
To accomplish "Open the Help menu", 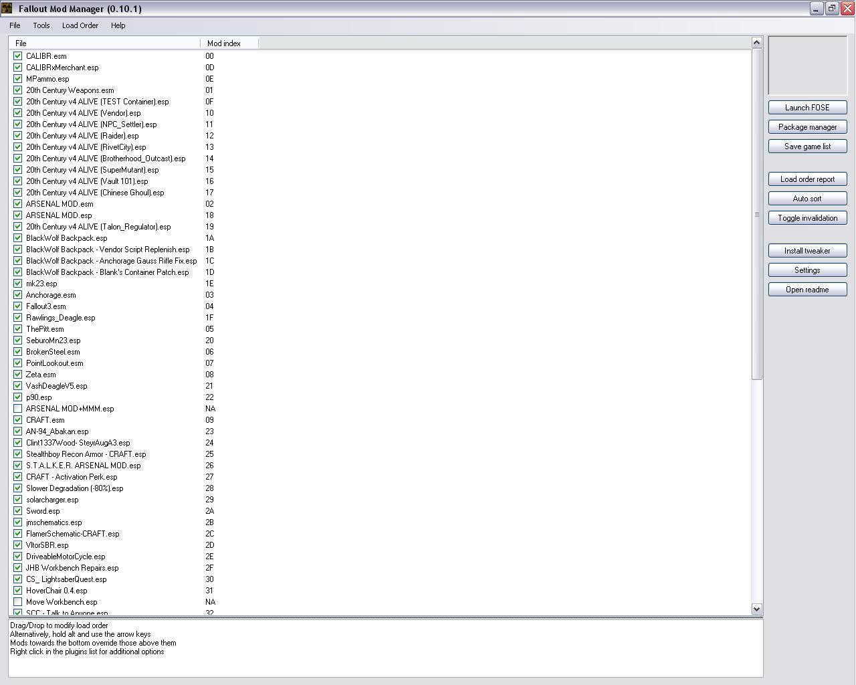I will [x=118, y=25].
